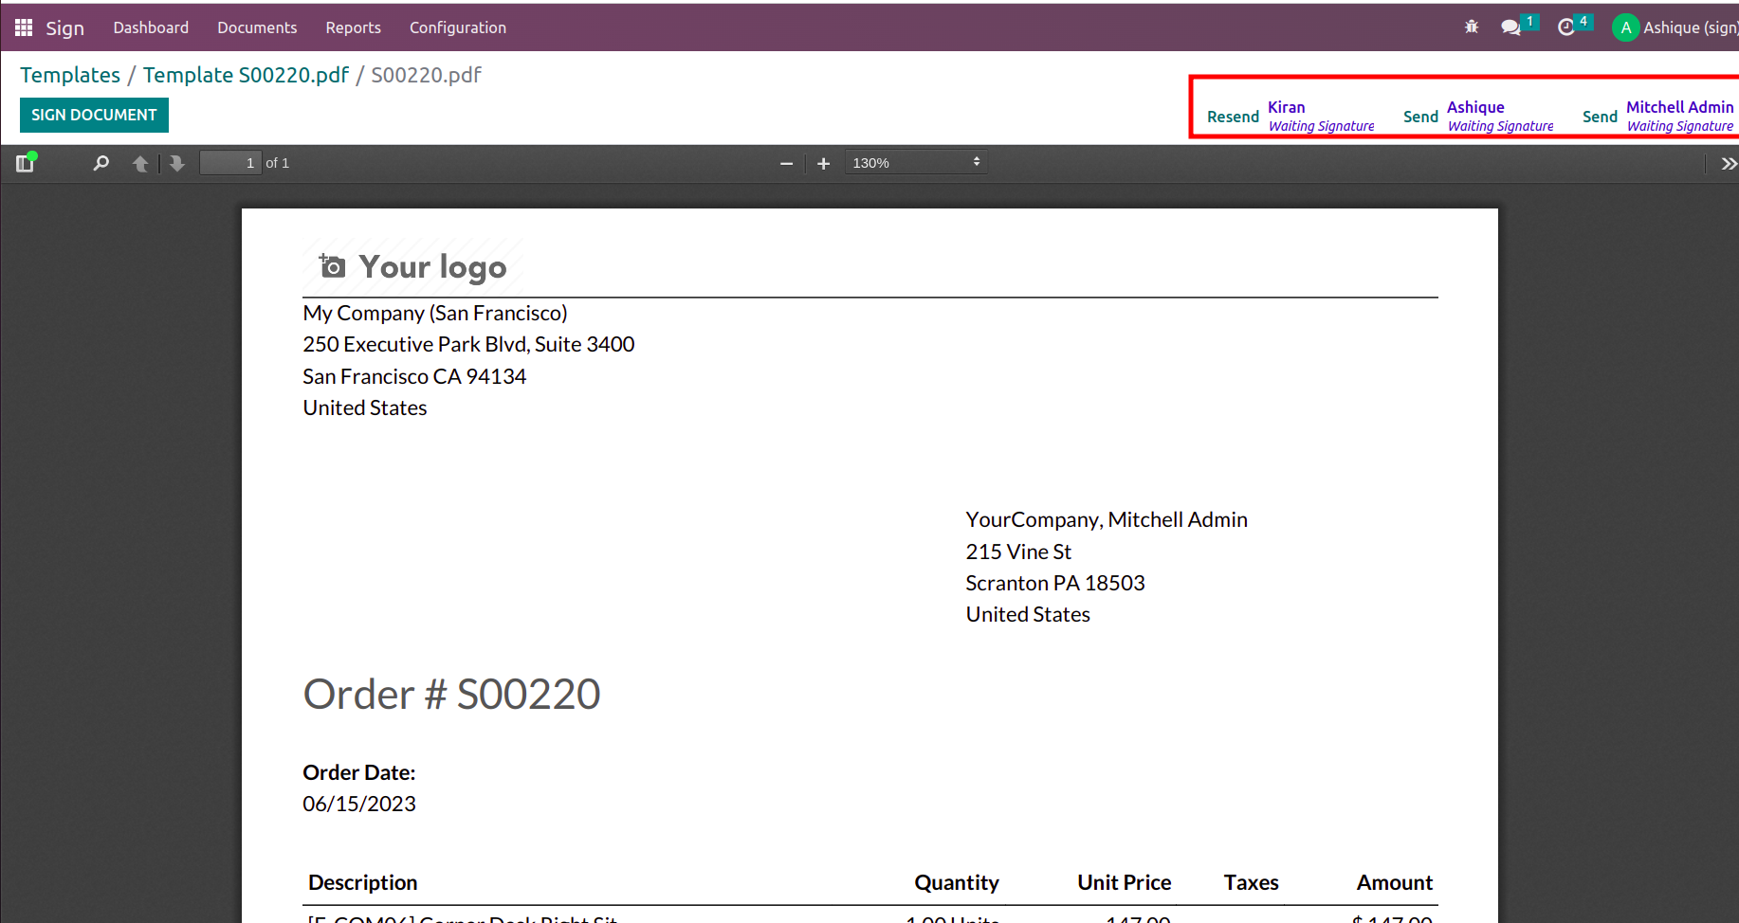Open the Ashique user account menu
Viewport: 1739px width, 923px height.
click(x=1675, y=27)
